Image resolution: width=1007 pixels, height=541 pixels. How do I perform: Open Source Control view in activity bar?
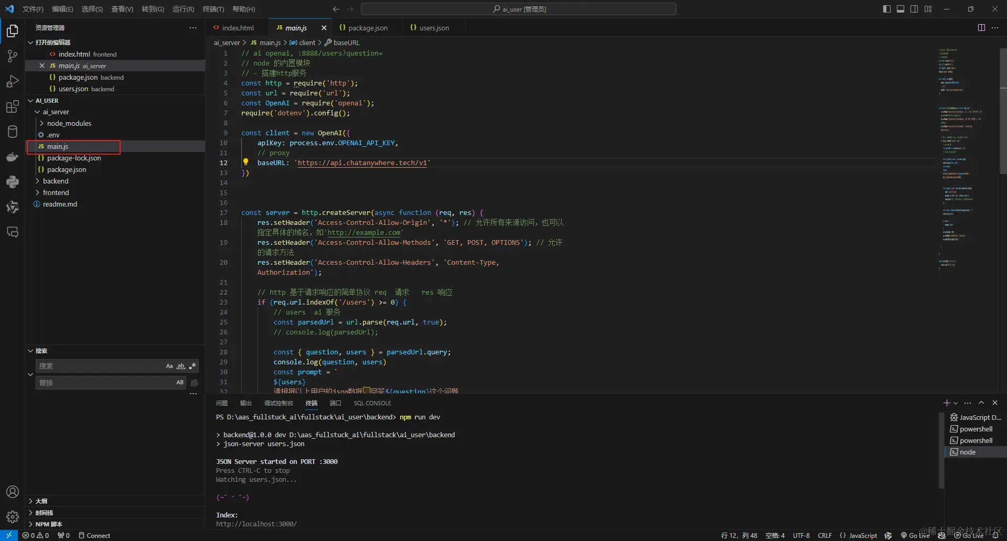pos(13,56)
